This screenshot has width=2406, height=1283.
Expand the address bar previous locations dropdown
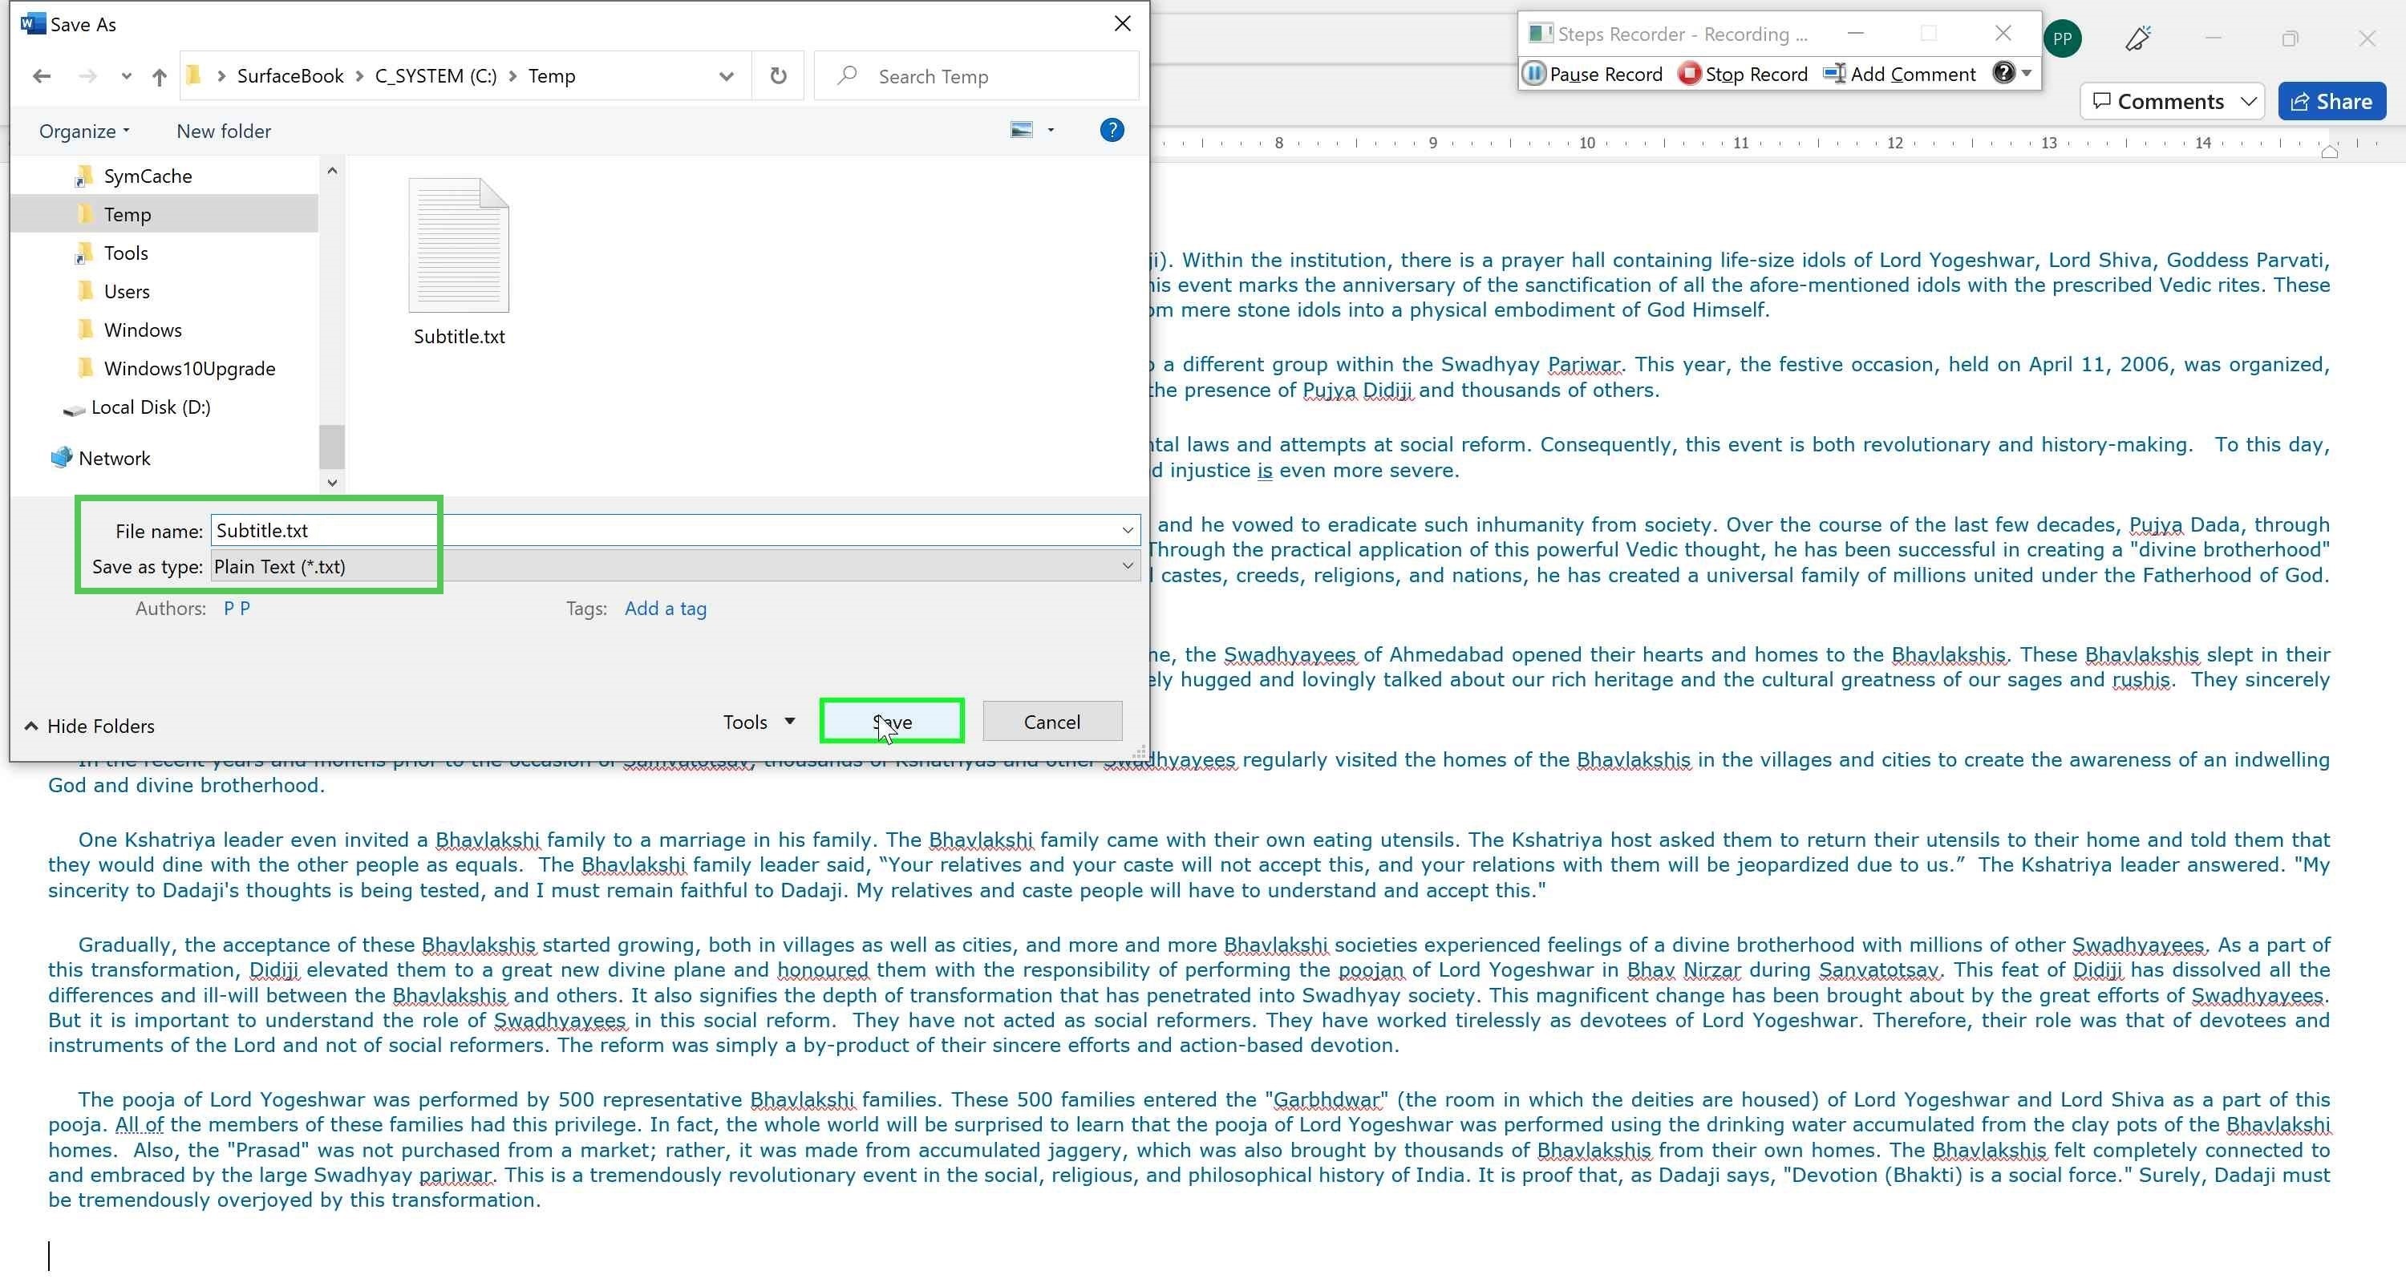pyautogui.click(x=726, y=76)
